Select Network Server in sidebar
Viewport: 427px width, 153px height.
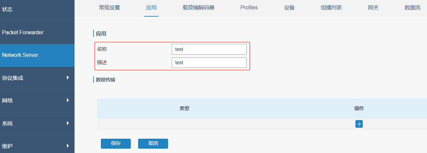[x=37, y=55]
